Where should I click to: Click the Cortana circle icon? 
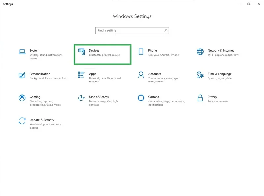click(x=141, y=98)
